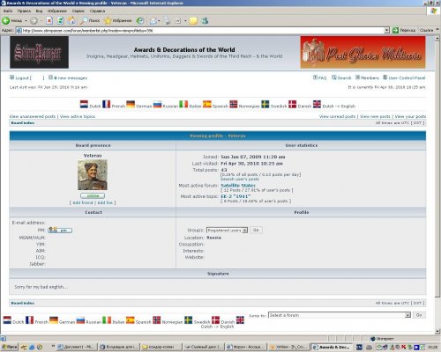Click the Past Glories Militaria banner
This screenshot has height=352, width=441.
363,52
